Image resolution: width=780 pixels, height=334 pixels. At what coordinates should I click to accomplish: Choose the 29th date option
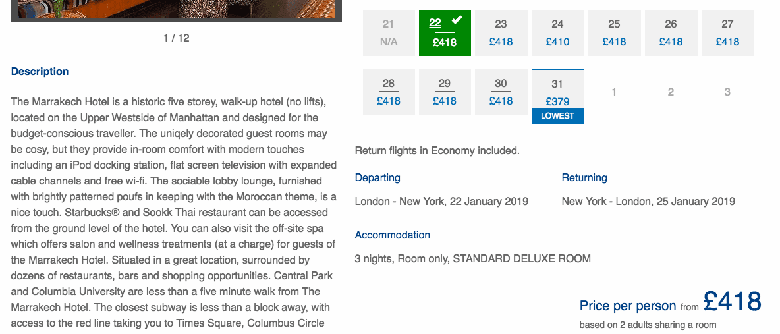tap(445, 93)
